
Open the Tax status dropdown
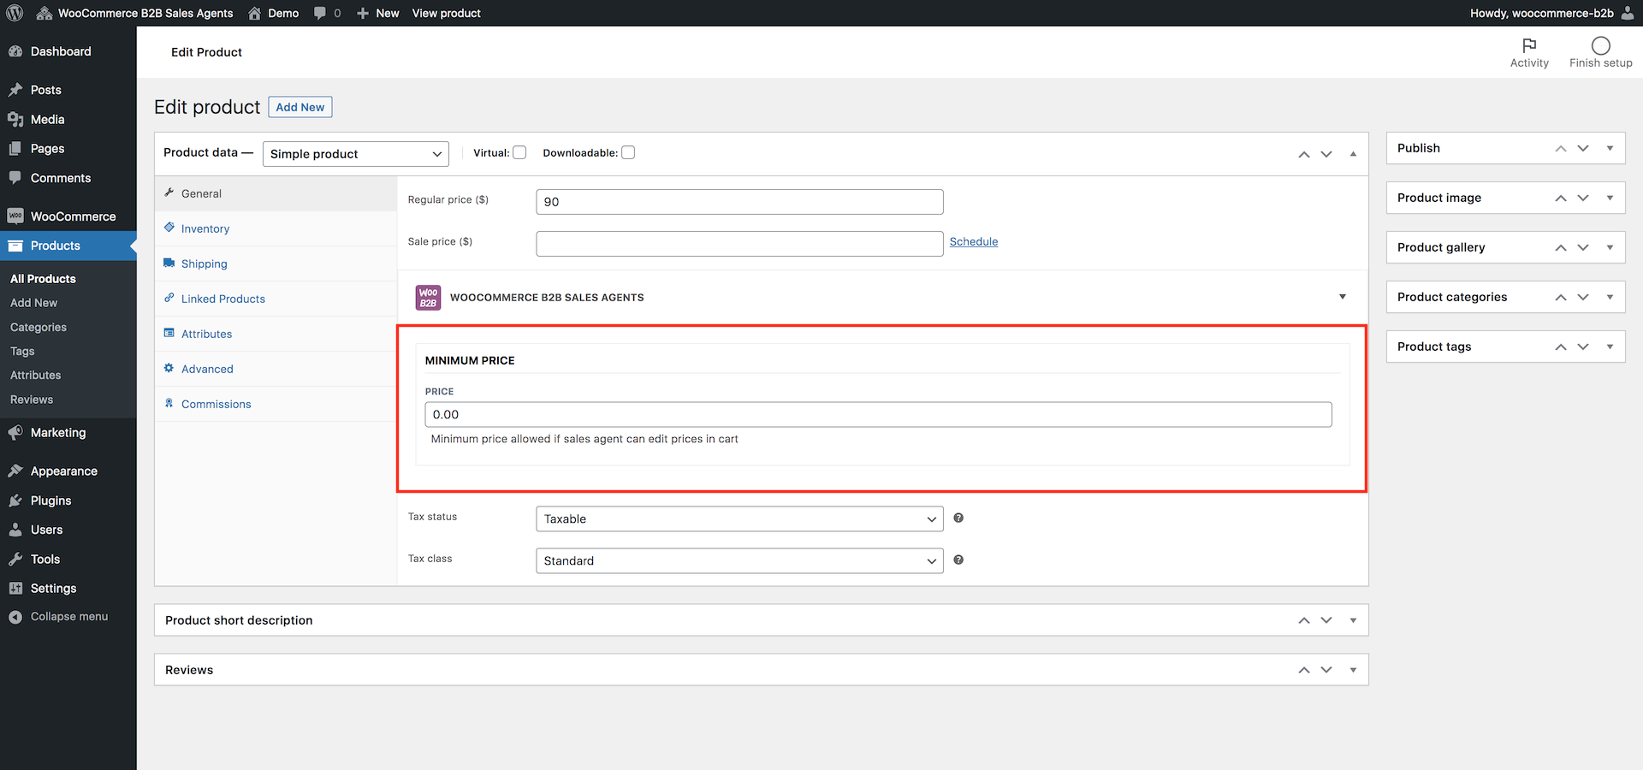pos(739,519)
